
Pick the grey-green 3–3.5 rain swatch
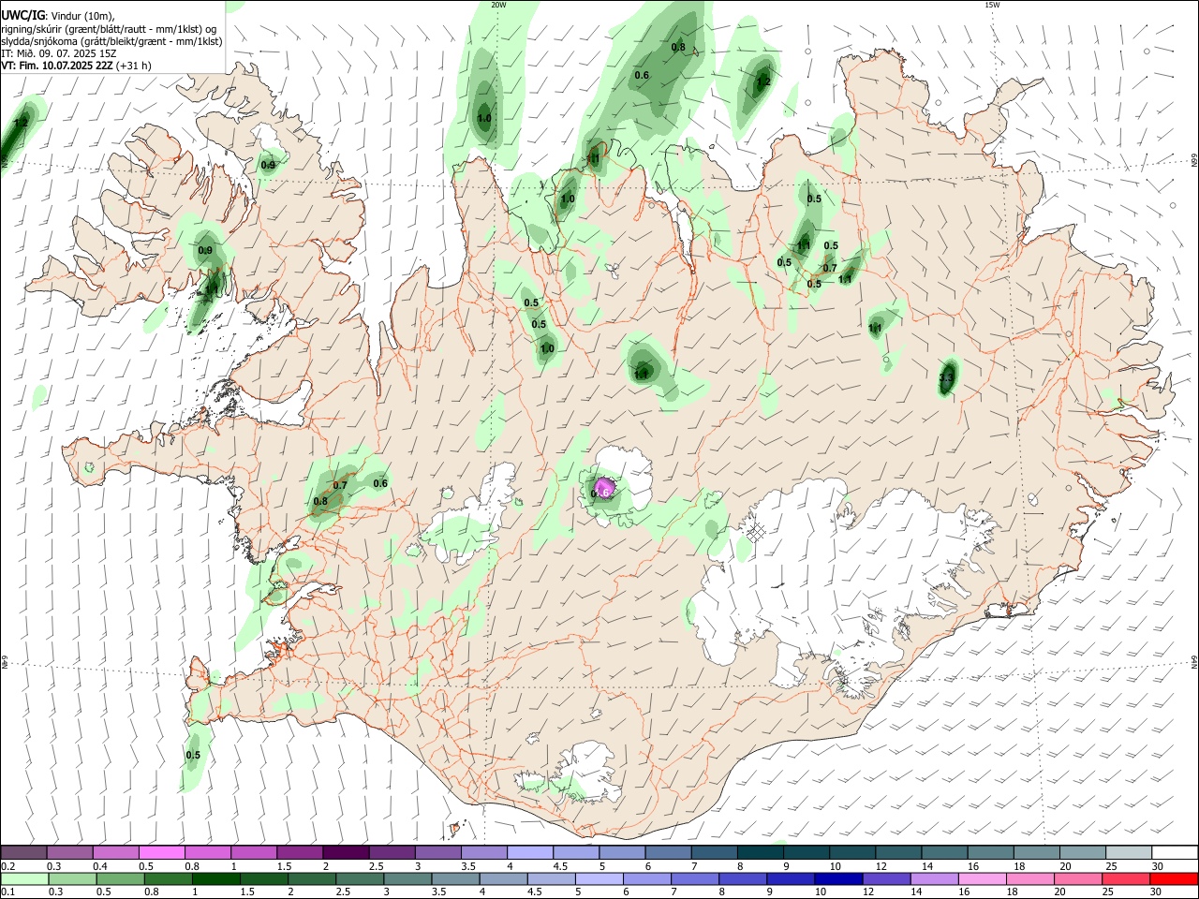click(407, 879)
